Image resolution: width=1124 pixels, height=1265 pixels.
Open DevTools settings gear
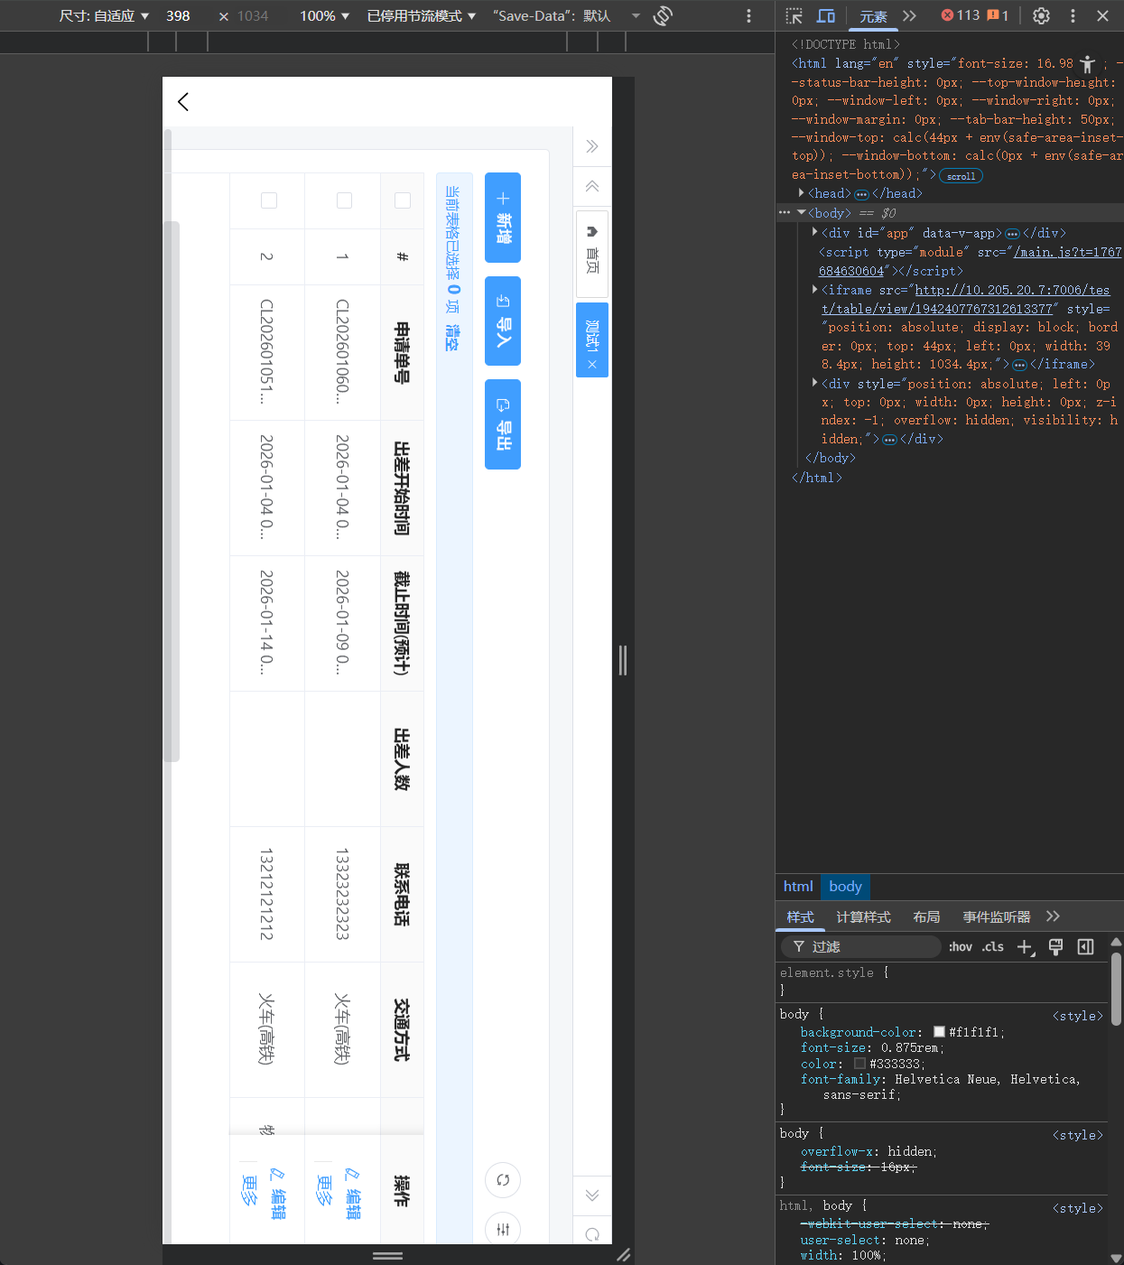click(1041, 15)
